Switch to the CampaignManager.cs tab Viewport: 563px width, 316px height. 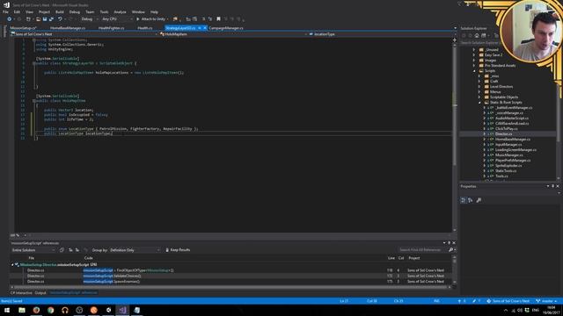[x=226, y=28]
